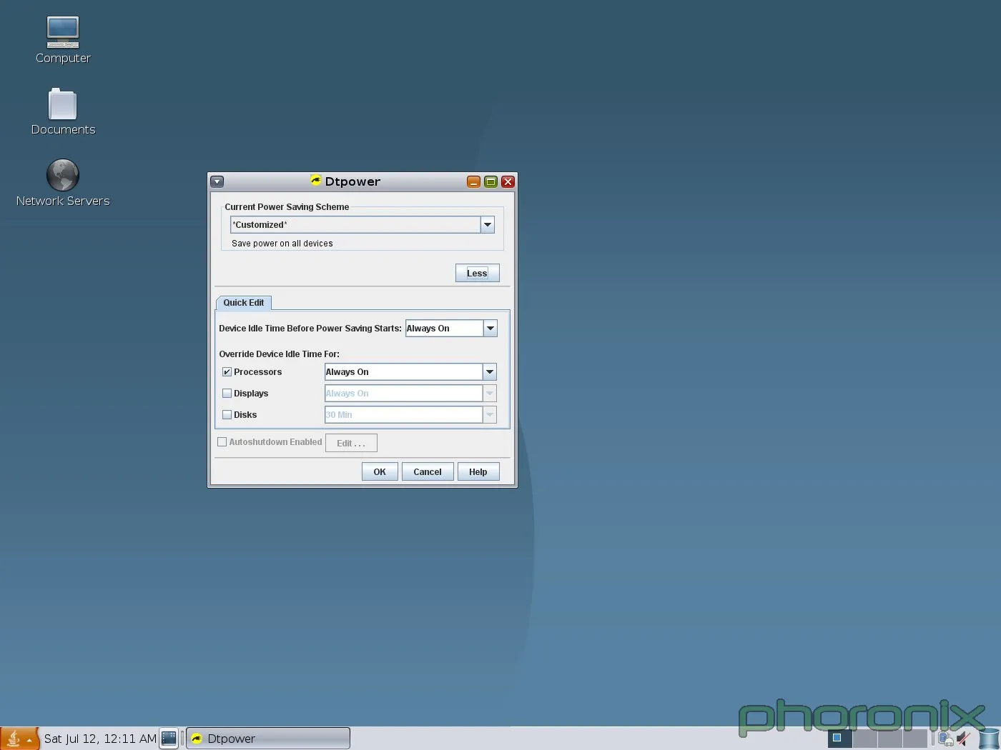Open the Device Idle Time dropdown

point(490,329)
